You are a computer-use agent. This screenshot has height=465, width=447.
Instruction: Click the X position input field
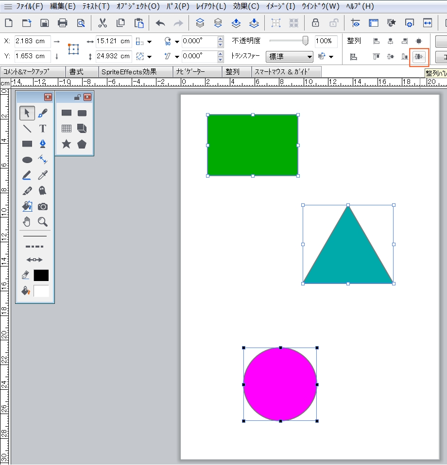pos(32,41)
